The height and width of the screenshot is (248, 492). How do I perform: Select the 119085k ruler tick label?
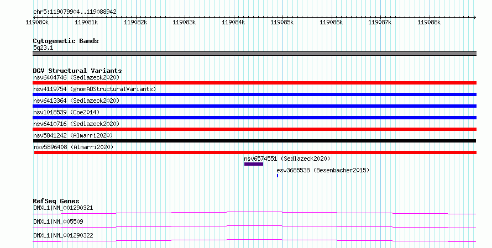click(x=282, y=22)
